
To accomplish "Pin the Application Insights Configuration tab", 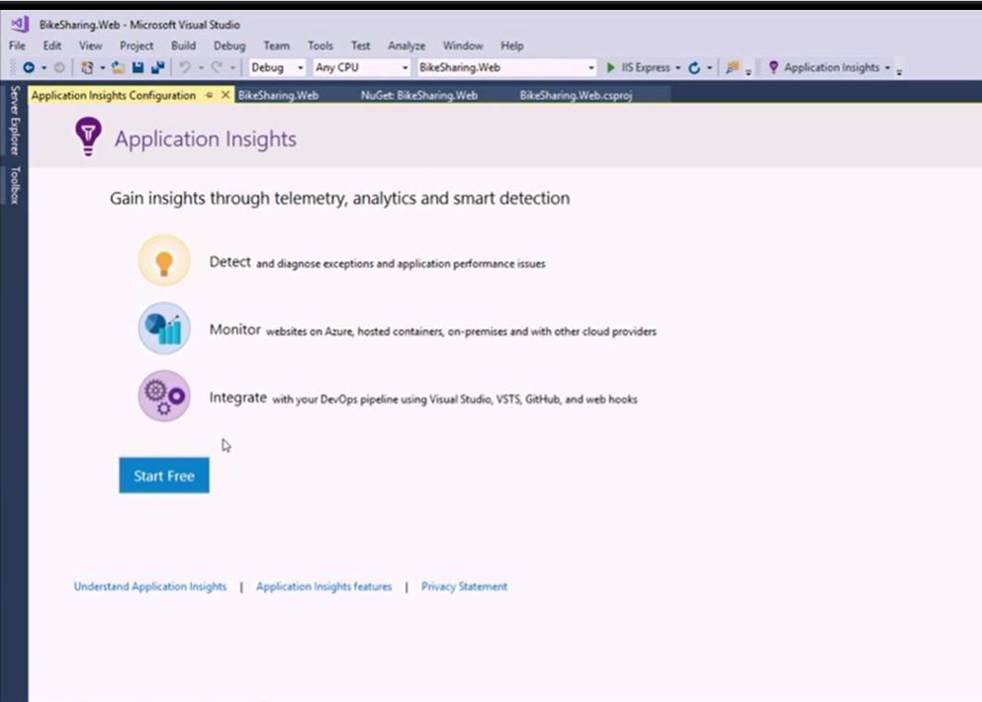I will pos(210,95).
